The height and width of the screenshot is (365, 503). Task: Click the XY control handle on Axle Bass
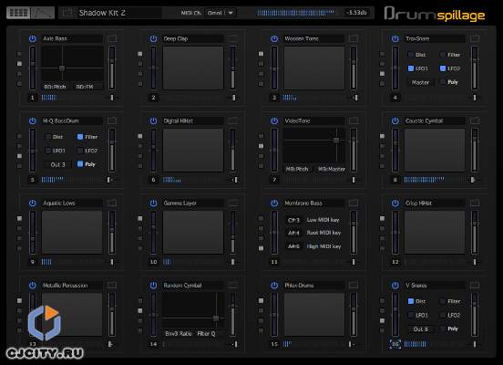coord(62,68)
